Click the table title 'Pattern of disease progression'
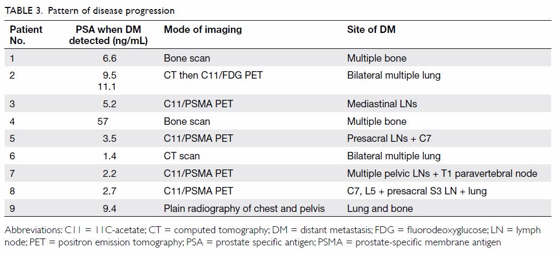This screenshot has height=256, width=559. click(x=111, y=11)
